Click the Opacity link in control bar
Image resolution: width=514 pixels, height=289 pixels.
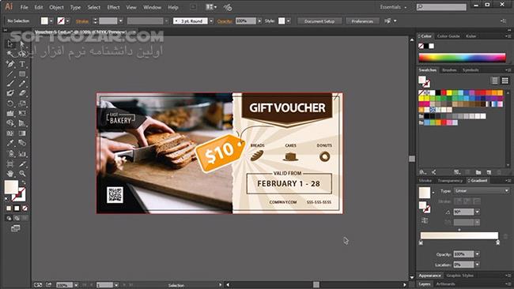225,21
